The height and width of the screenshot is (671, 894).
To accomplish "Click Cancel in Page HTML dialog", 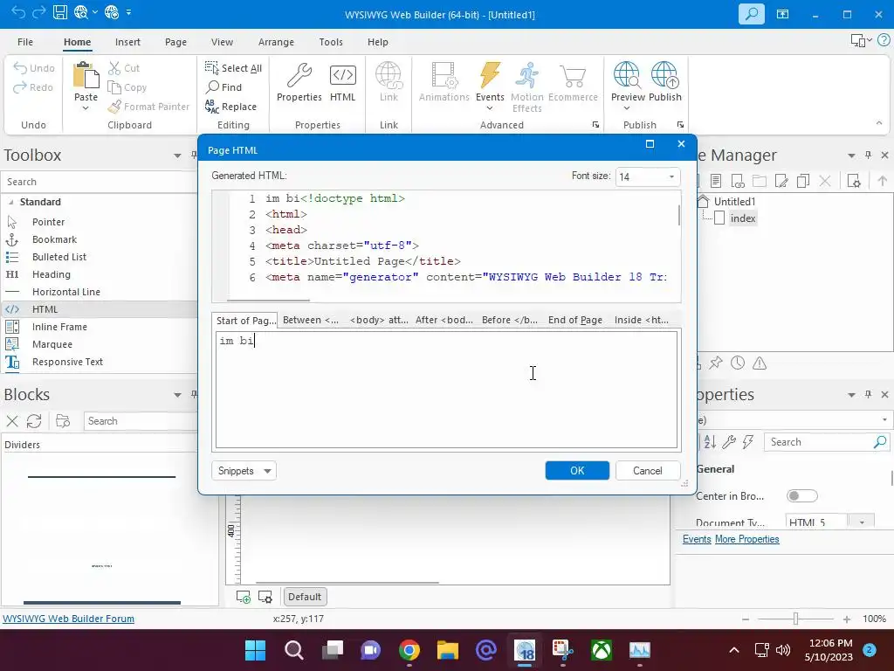I will point(648,471).
